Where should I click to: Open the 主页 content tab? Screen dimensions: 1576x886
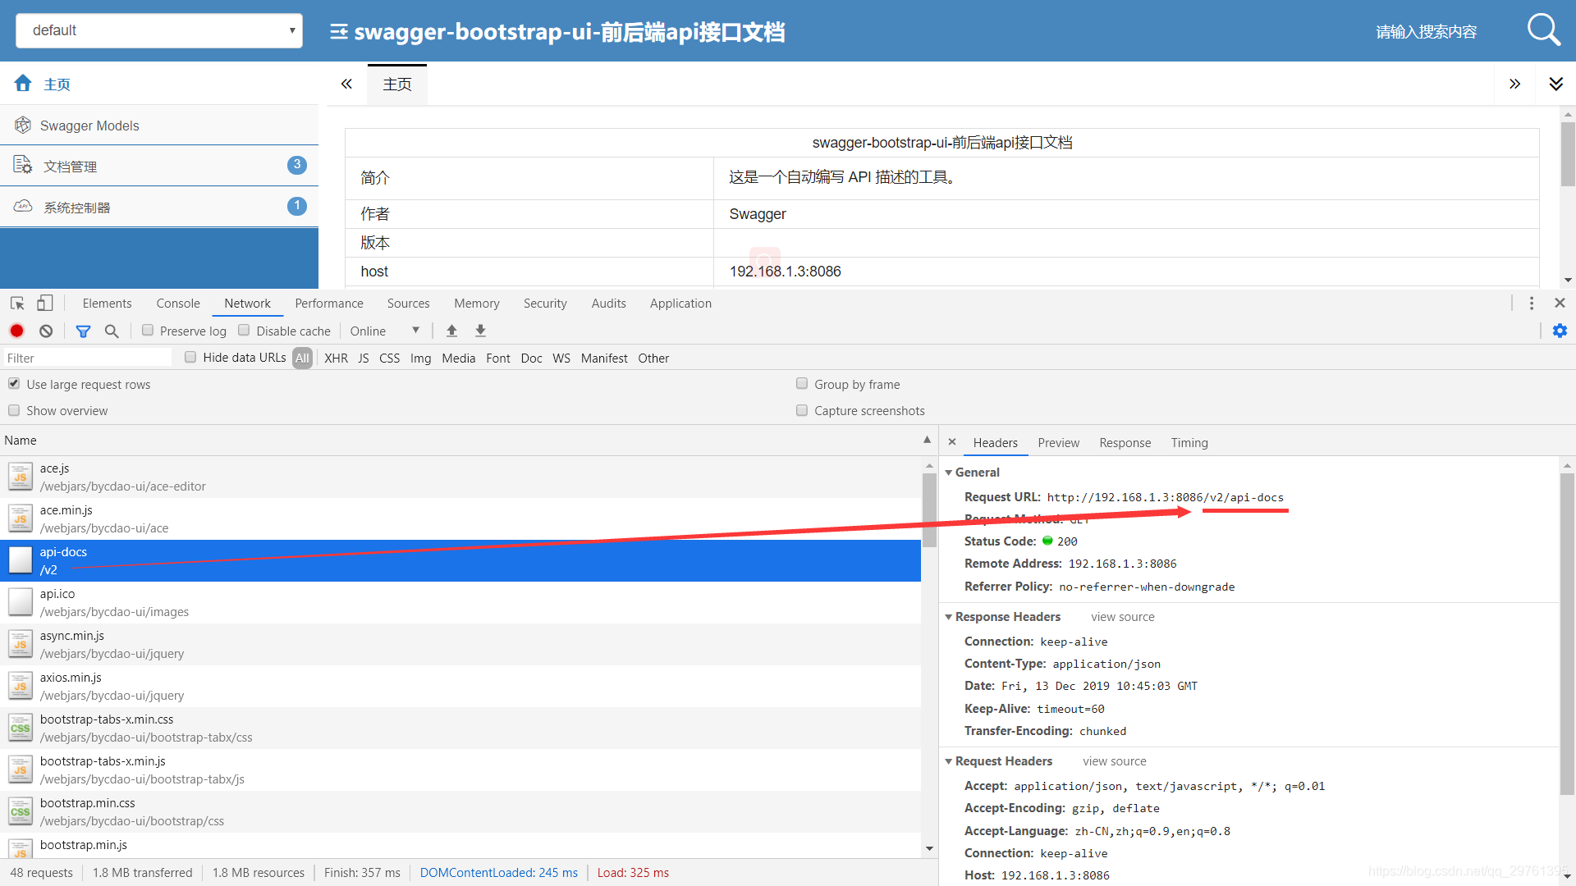coord(397,84)
